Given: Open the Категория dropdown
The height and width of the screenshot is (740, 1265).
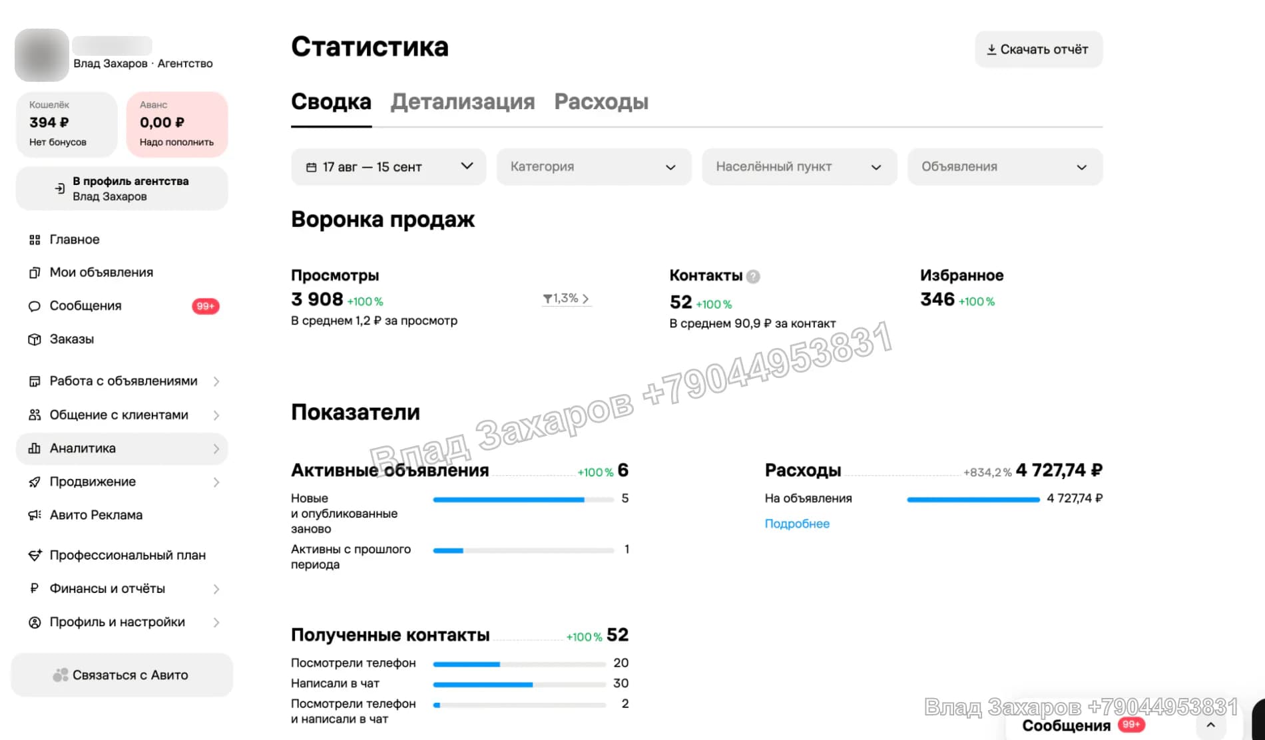Looking at the screenshot, I should tap(594, 166).
